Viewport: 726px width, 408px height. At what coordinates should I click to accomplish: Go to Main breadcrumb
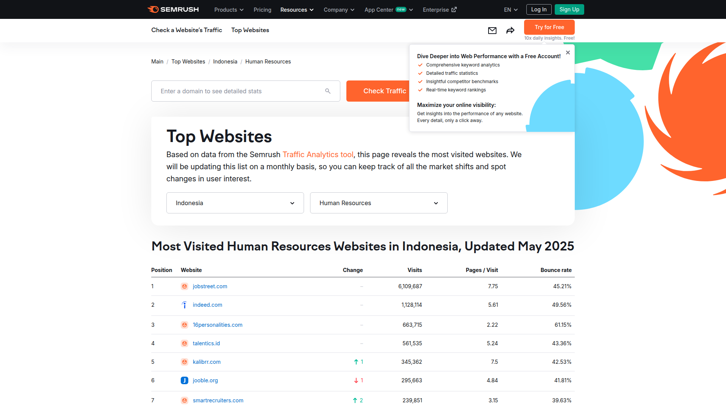pyautogui.click(x=157, y=62)
